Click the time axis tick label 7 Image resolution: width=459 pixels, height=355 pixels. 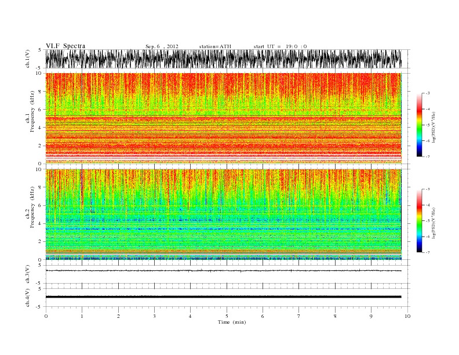click(x=299, y=316)
